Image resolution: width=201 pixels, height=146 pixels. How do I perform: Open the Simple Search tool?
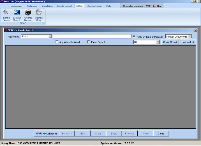[6, 15]
